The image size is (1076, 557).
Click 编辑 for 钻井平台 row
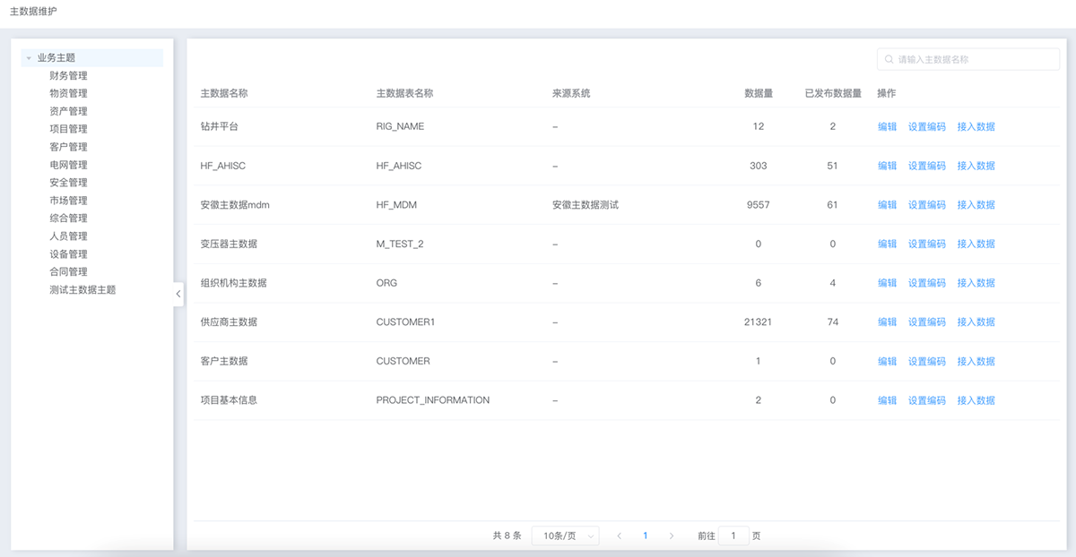pos(887,126)
